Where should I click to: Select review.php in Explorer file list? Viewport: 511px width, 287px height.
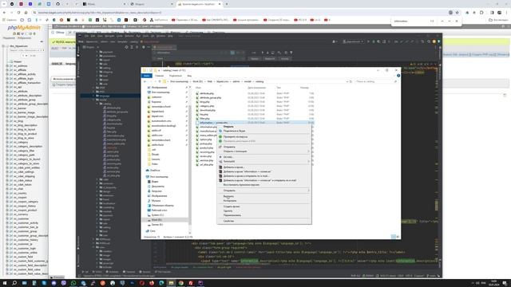206,156
